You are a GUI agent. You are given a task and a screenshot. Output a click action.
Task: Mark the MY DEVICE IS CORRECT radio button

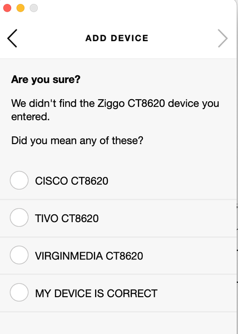point(19,292)
